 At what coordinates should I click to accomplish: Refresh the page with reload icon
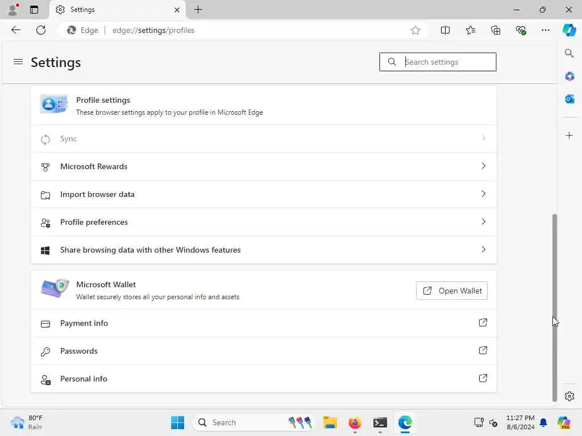(x=41, y=30)
